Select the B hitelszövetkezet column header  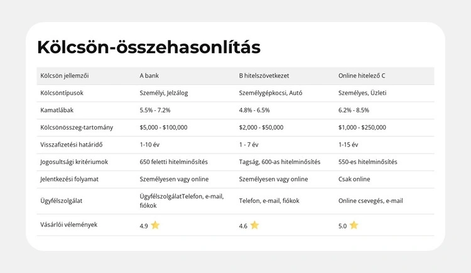(x=264, y=76)
